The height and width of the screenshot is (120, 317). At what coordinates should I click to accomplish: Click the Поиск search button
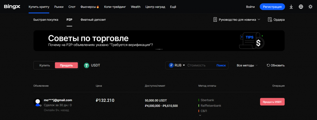tap(221, 65)
